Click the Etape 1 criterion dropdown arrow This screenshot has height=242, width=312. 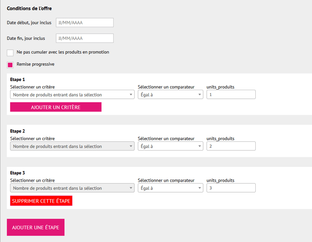pos(131,95)
